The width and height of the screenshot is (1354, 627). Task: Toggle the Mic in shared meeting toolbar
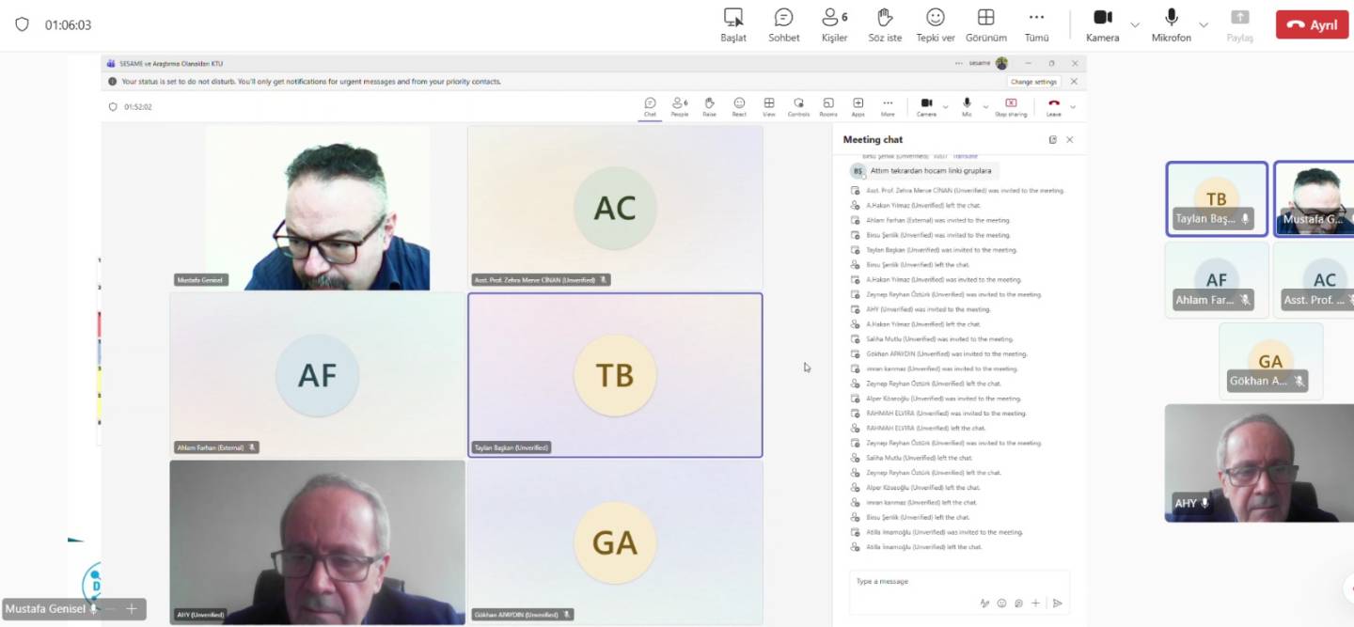pyautogui.click(x=967, y=106)
